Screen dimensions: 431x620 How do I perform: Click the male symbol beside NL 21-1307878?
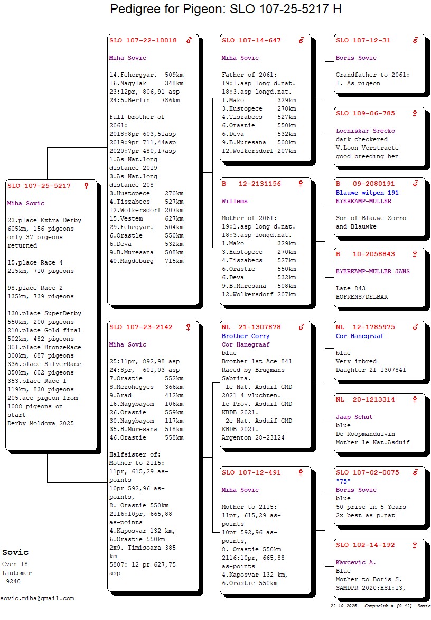coord(302,327)
